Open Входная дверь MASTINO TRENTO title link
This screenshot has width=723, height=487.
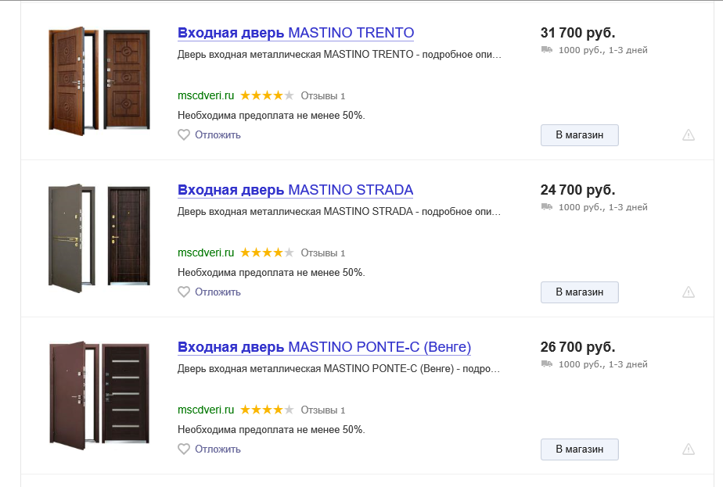coord(296,33)
